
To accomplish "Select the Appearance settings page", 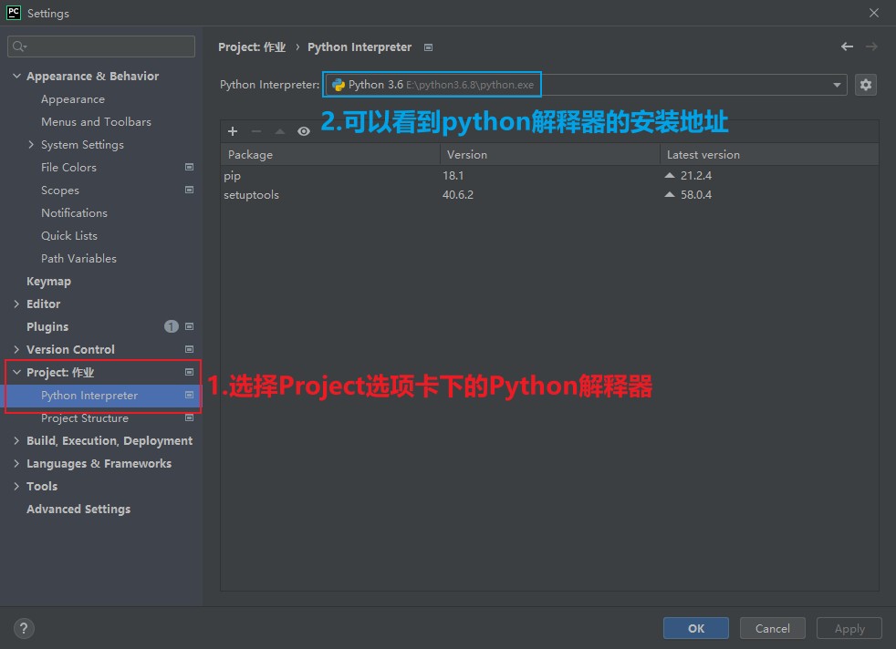I will 73,98.
